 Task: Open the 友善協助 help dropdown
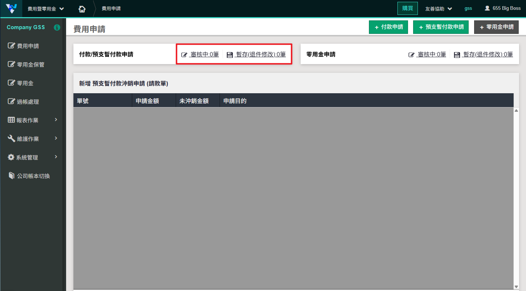pyautogui.click(x=438, y=9)
